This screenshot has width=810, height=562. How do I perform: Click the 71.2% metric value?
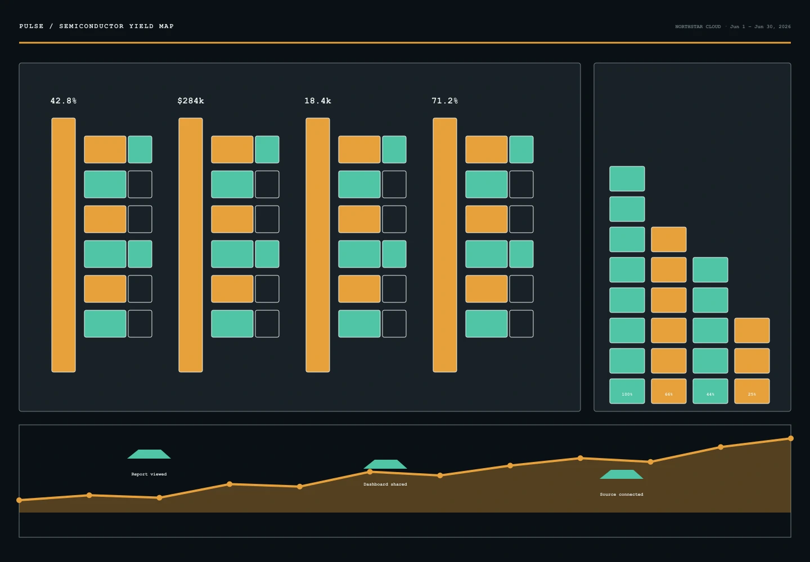[445, 101]
